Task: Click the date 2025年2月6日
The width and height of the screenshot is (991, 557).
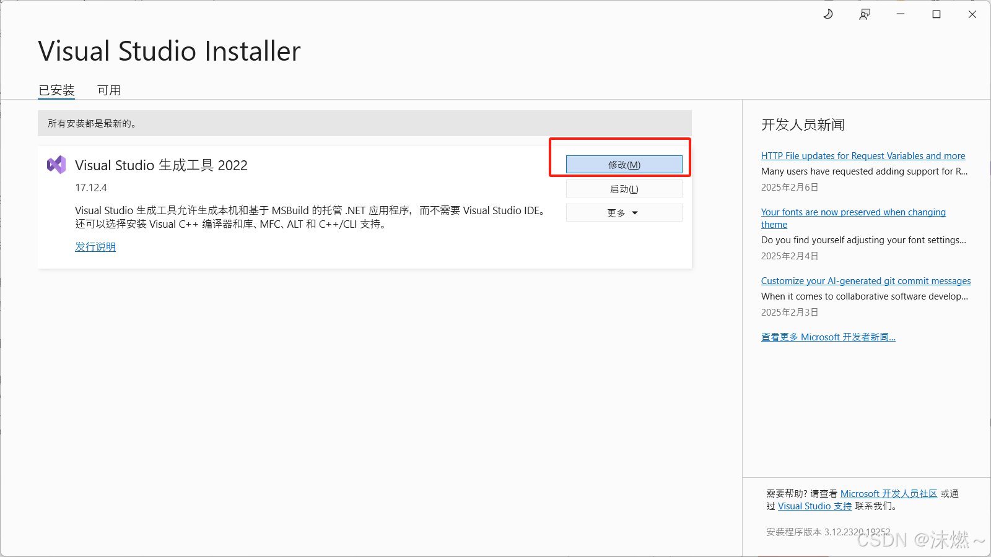Action: pyautogui.click(x=790, y=188)
